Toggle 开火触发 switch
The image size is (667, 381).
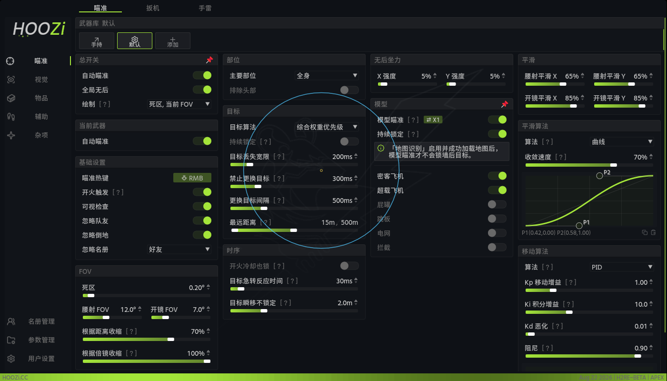click(x=202, y=192)
